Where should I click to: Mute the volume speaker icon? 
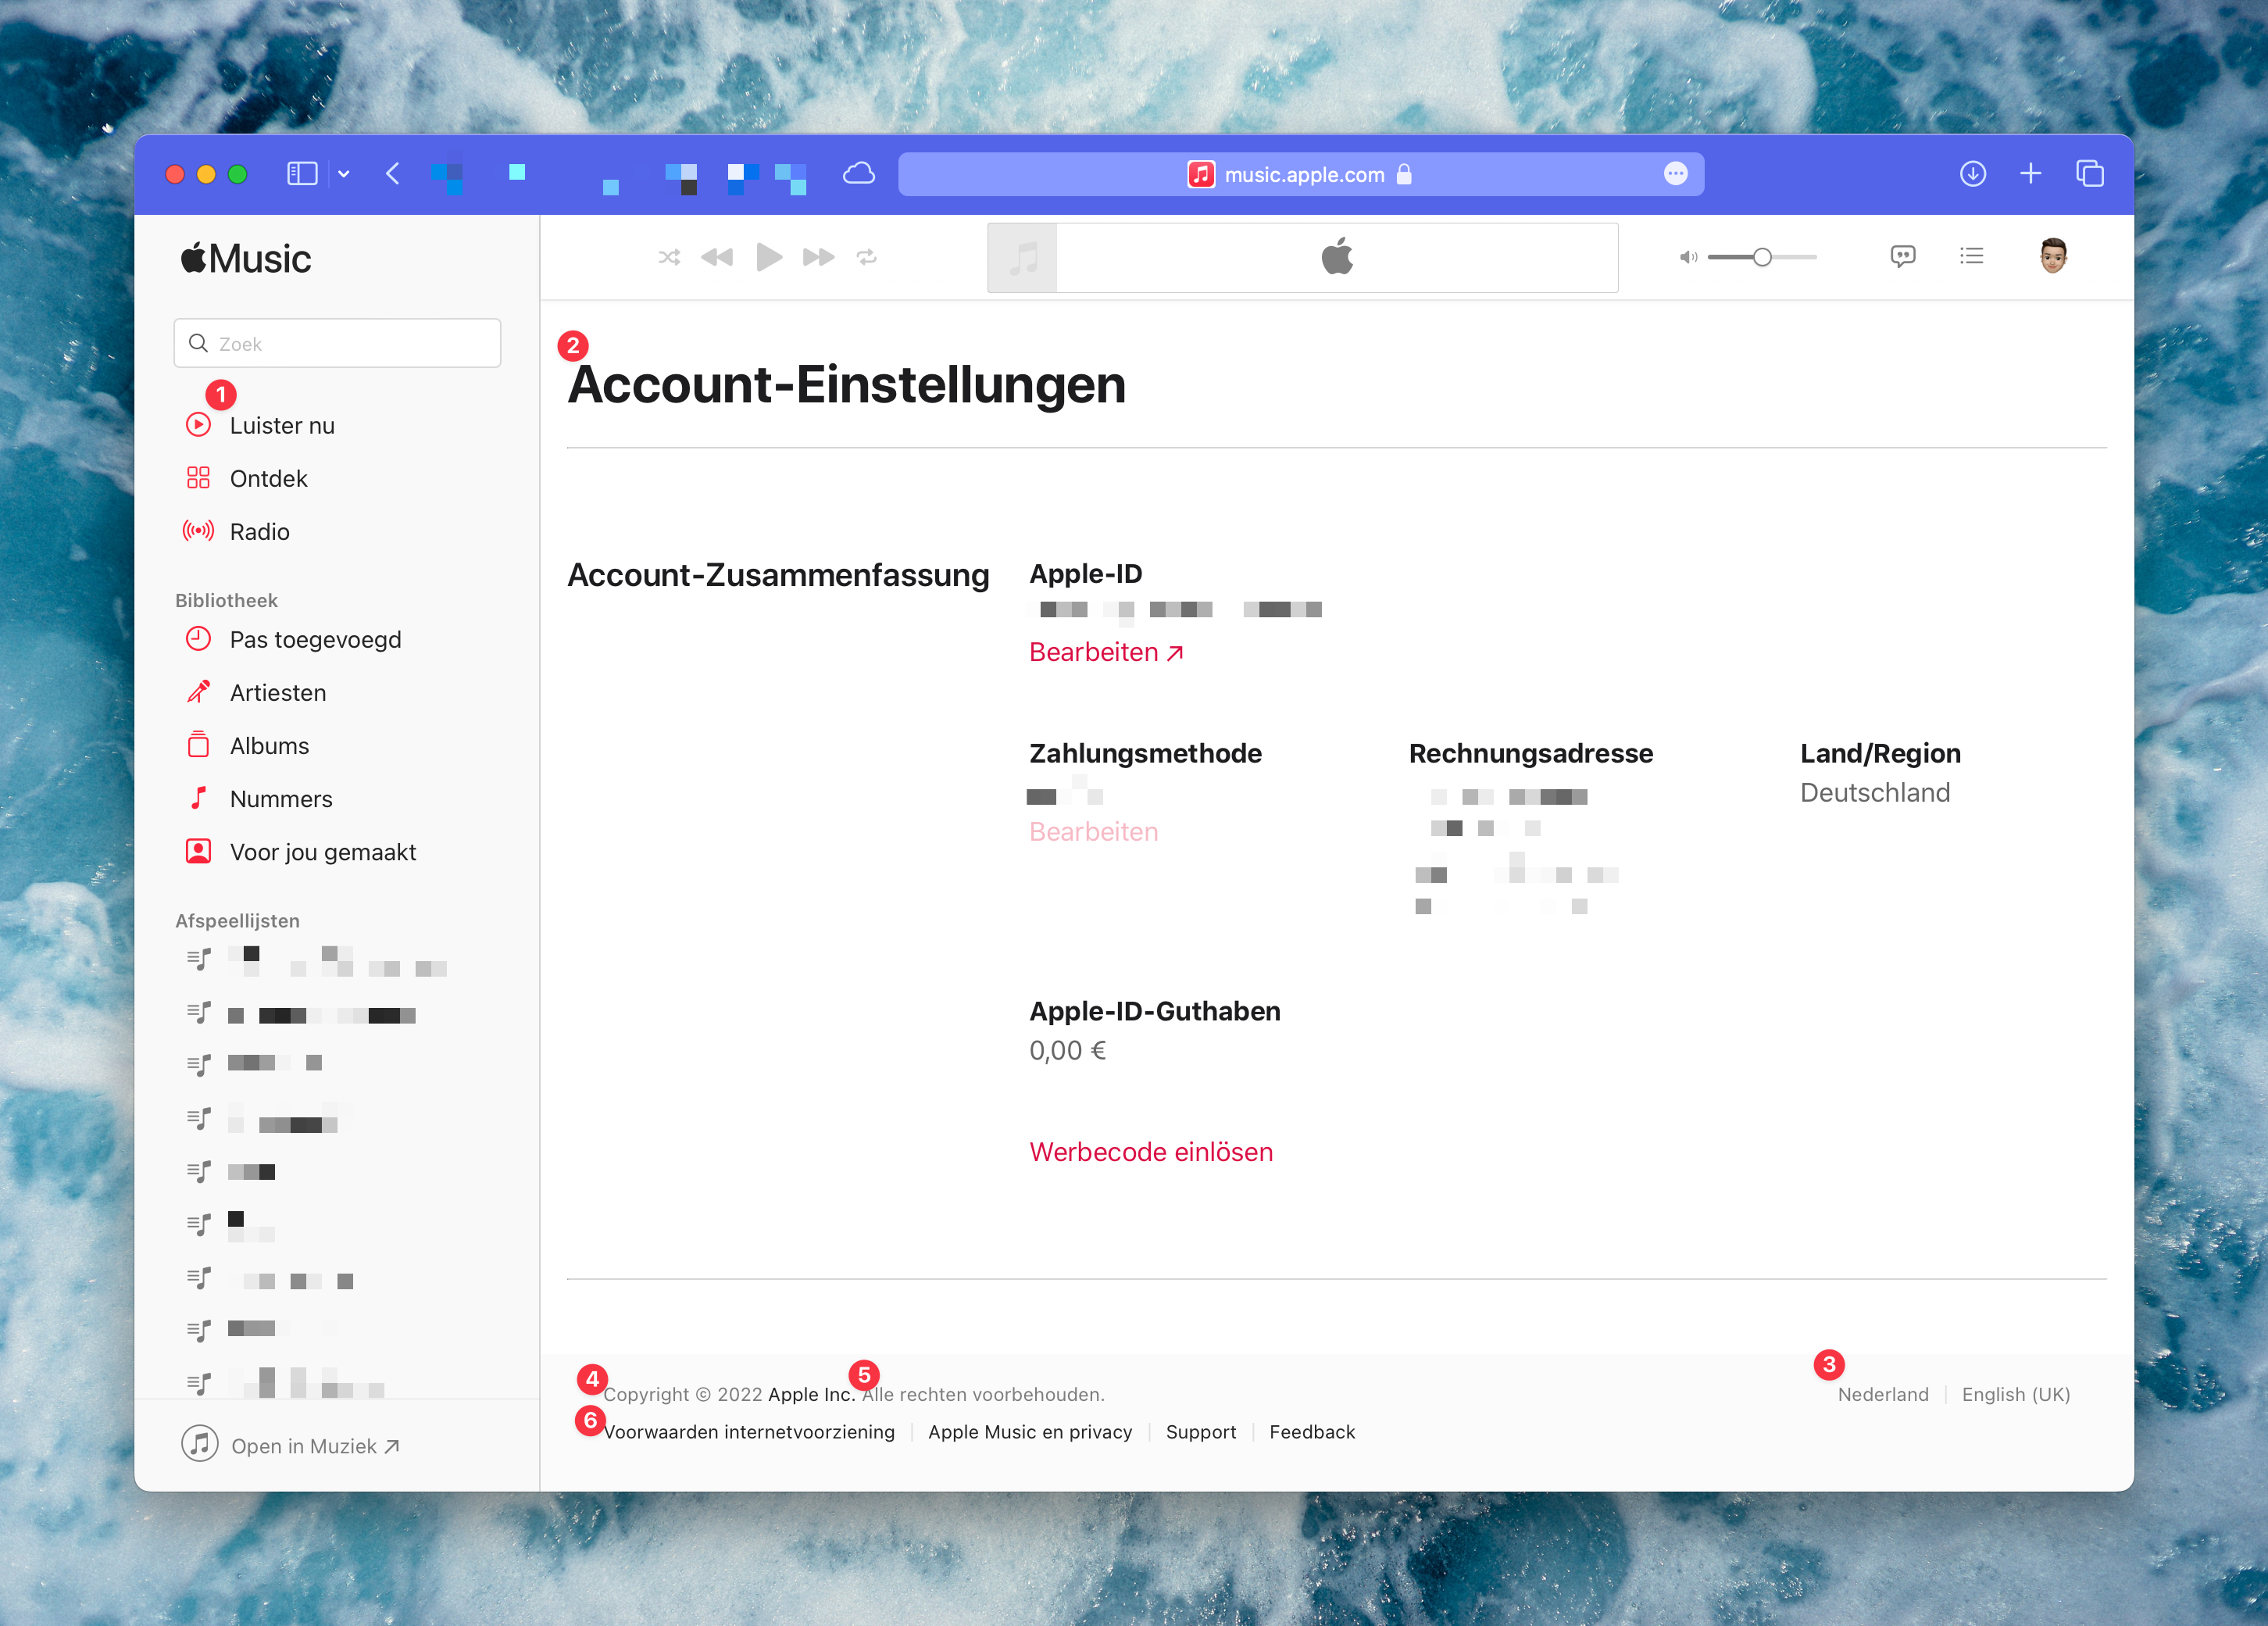point(1688,257)
